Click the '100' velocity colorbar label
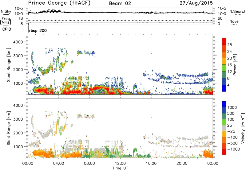The width and height of the screenshot is (246, 170). pyautogui.click(x=231, y=119)
